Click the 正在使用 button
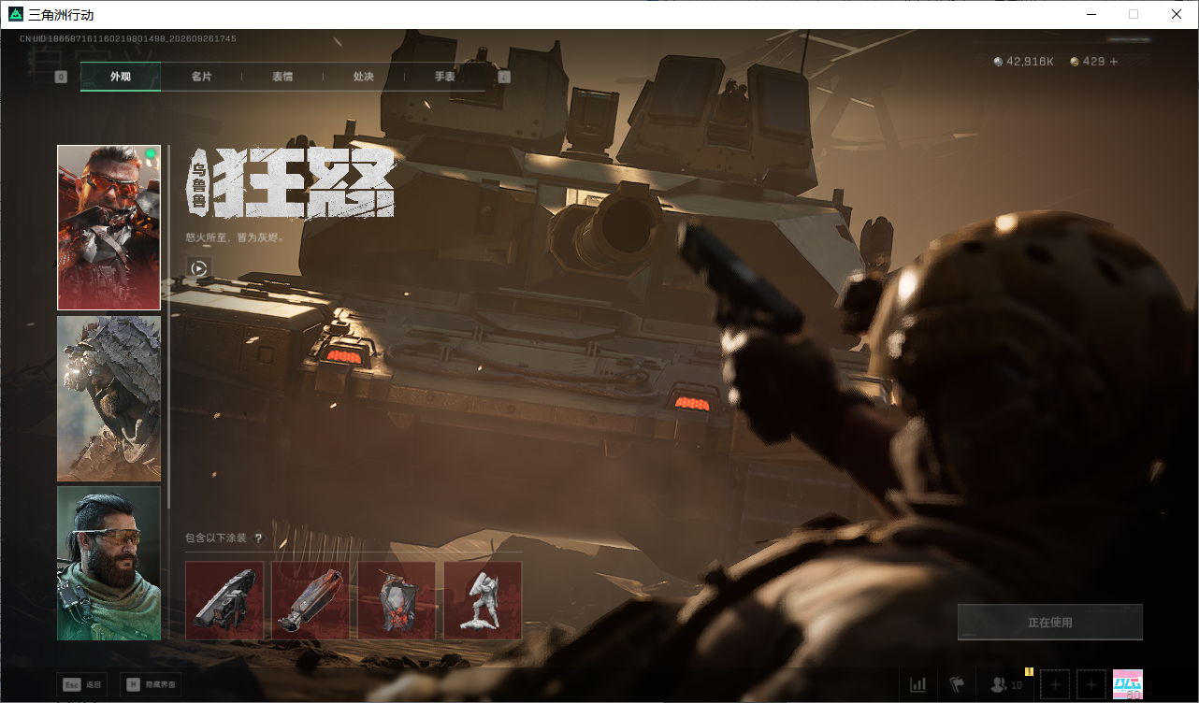1199x703 pixels. (1050, 623)
